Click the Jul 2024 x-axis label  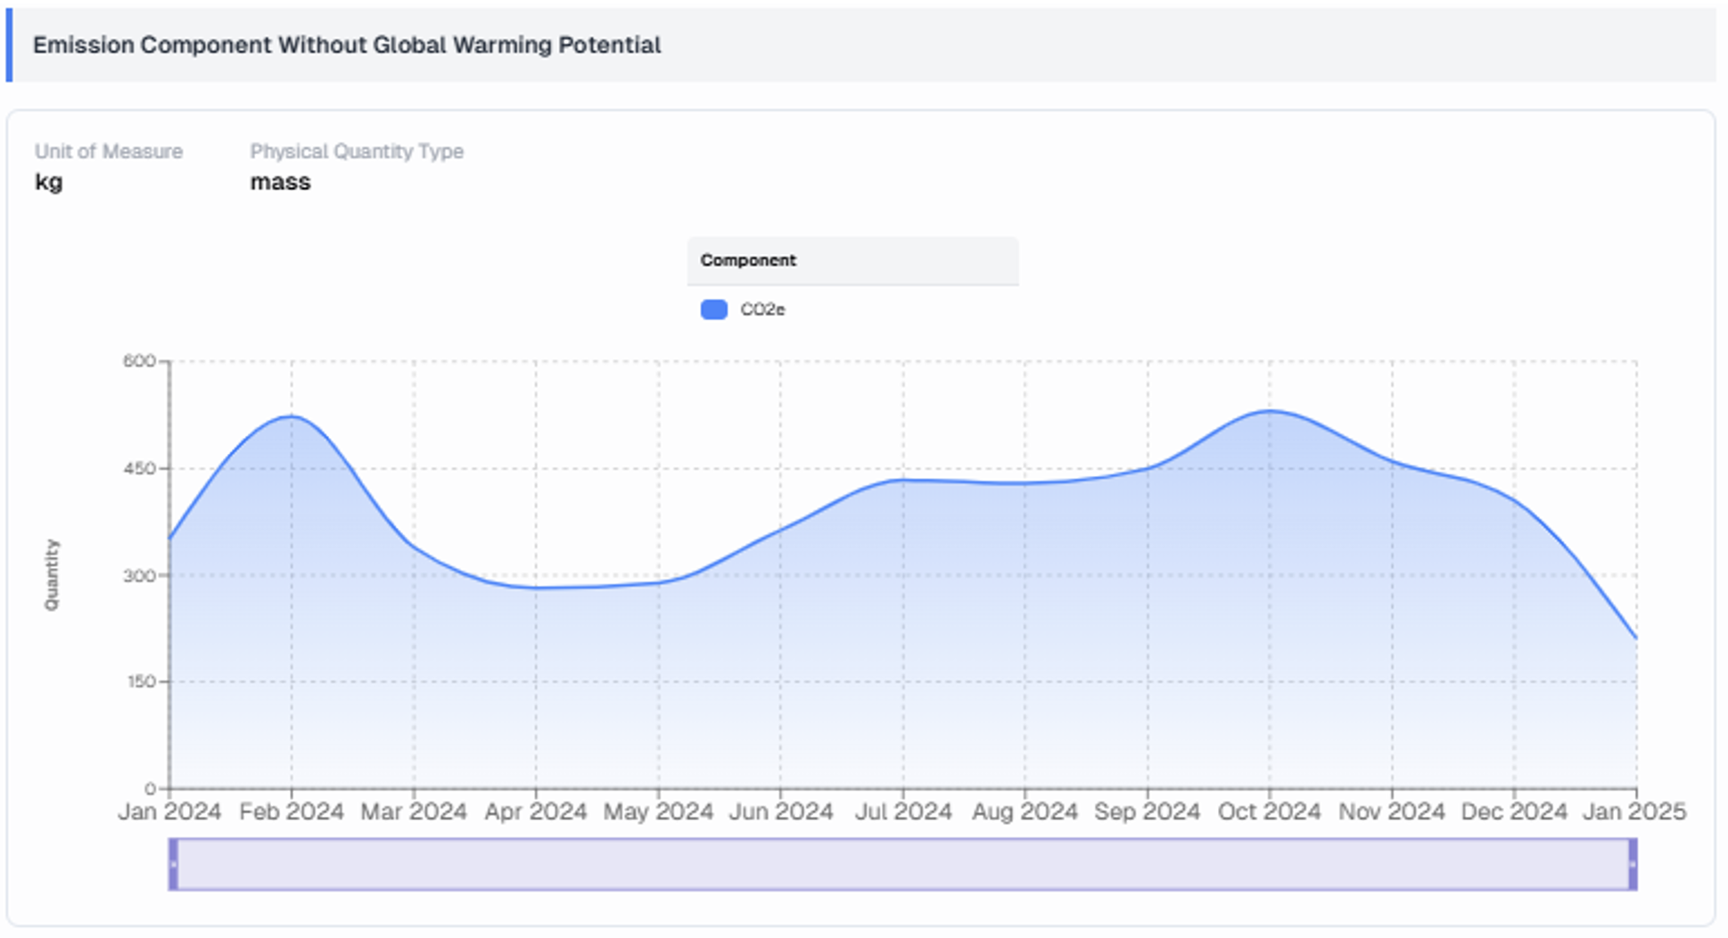coord(903,811)
